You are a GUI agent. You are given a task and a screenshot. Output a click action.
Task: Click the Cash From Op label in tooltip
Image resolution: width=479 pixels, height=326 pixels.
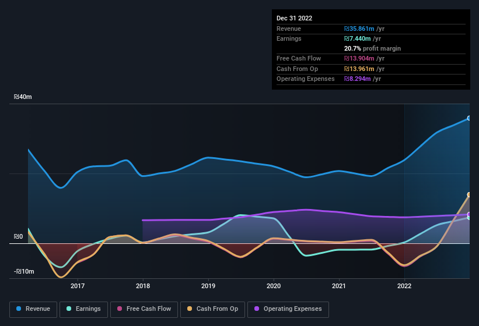pos(297,69)
